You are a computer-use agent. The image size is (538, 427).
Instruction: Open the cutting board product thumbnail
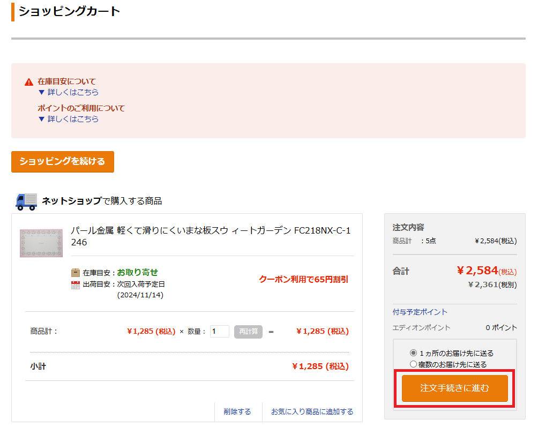click(x=41, y=243)
